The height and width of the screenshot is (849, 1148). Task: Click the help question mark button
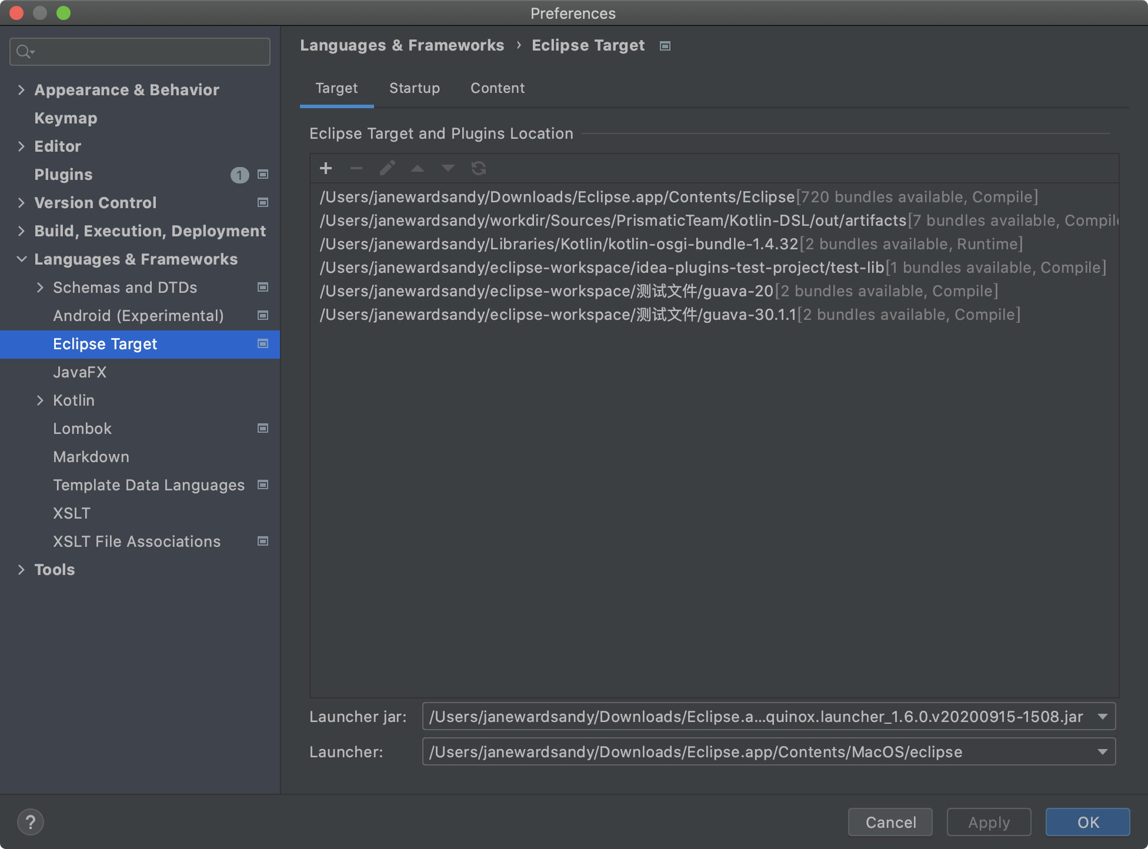click(x=31, y=821)
